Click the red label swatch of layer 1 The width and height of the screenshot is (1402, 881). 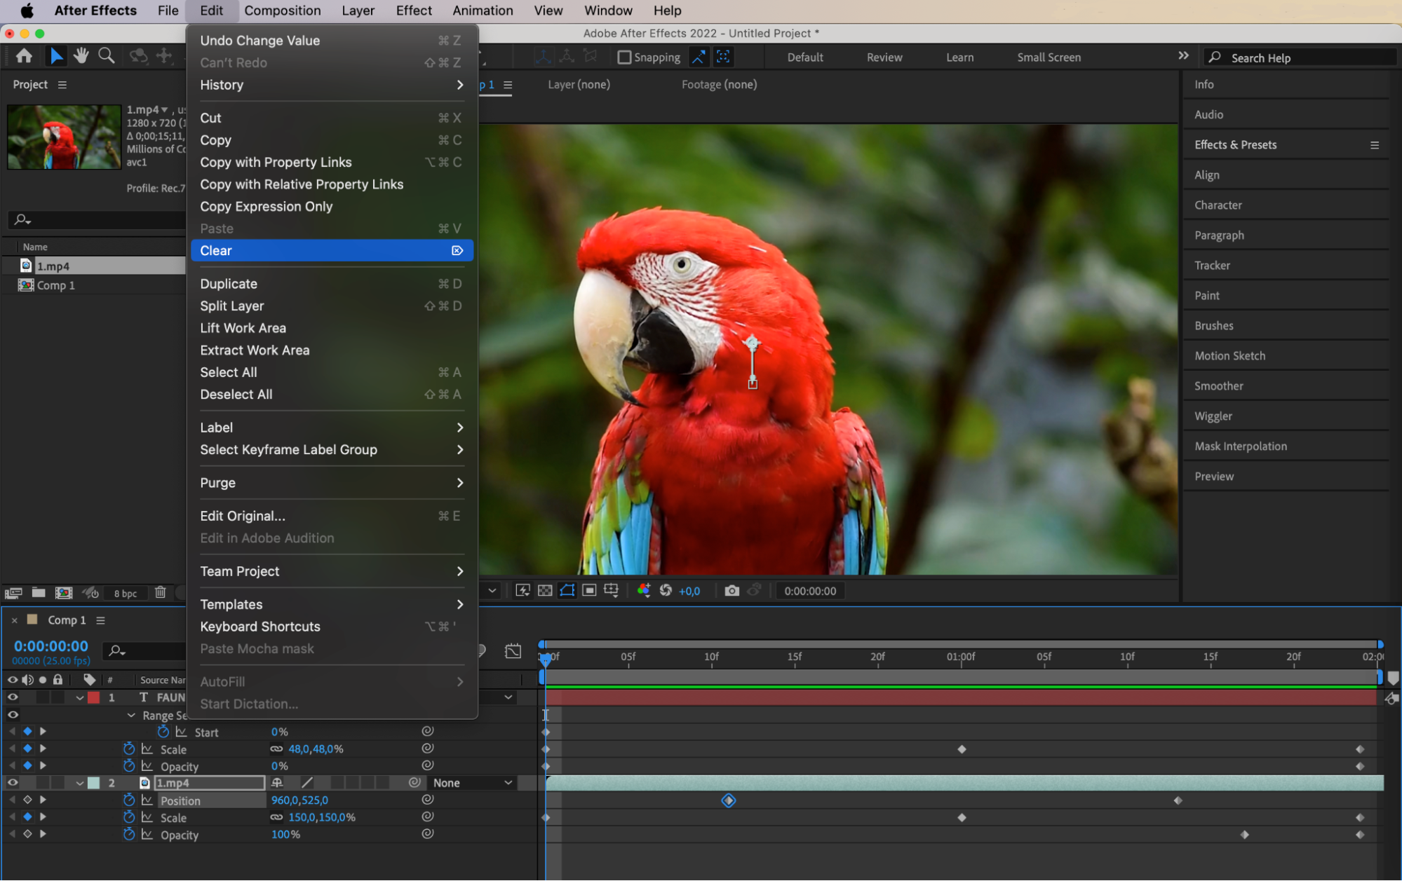pos(93,697)
